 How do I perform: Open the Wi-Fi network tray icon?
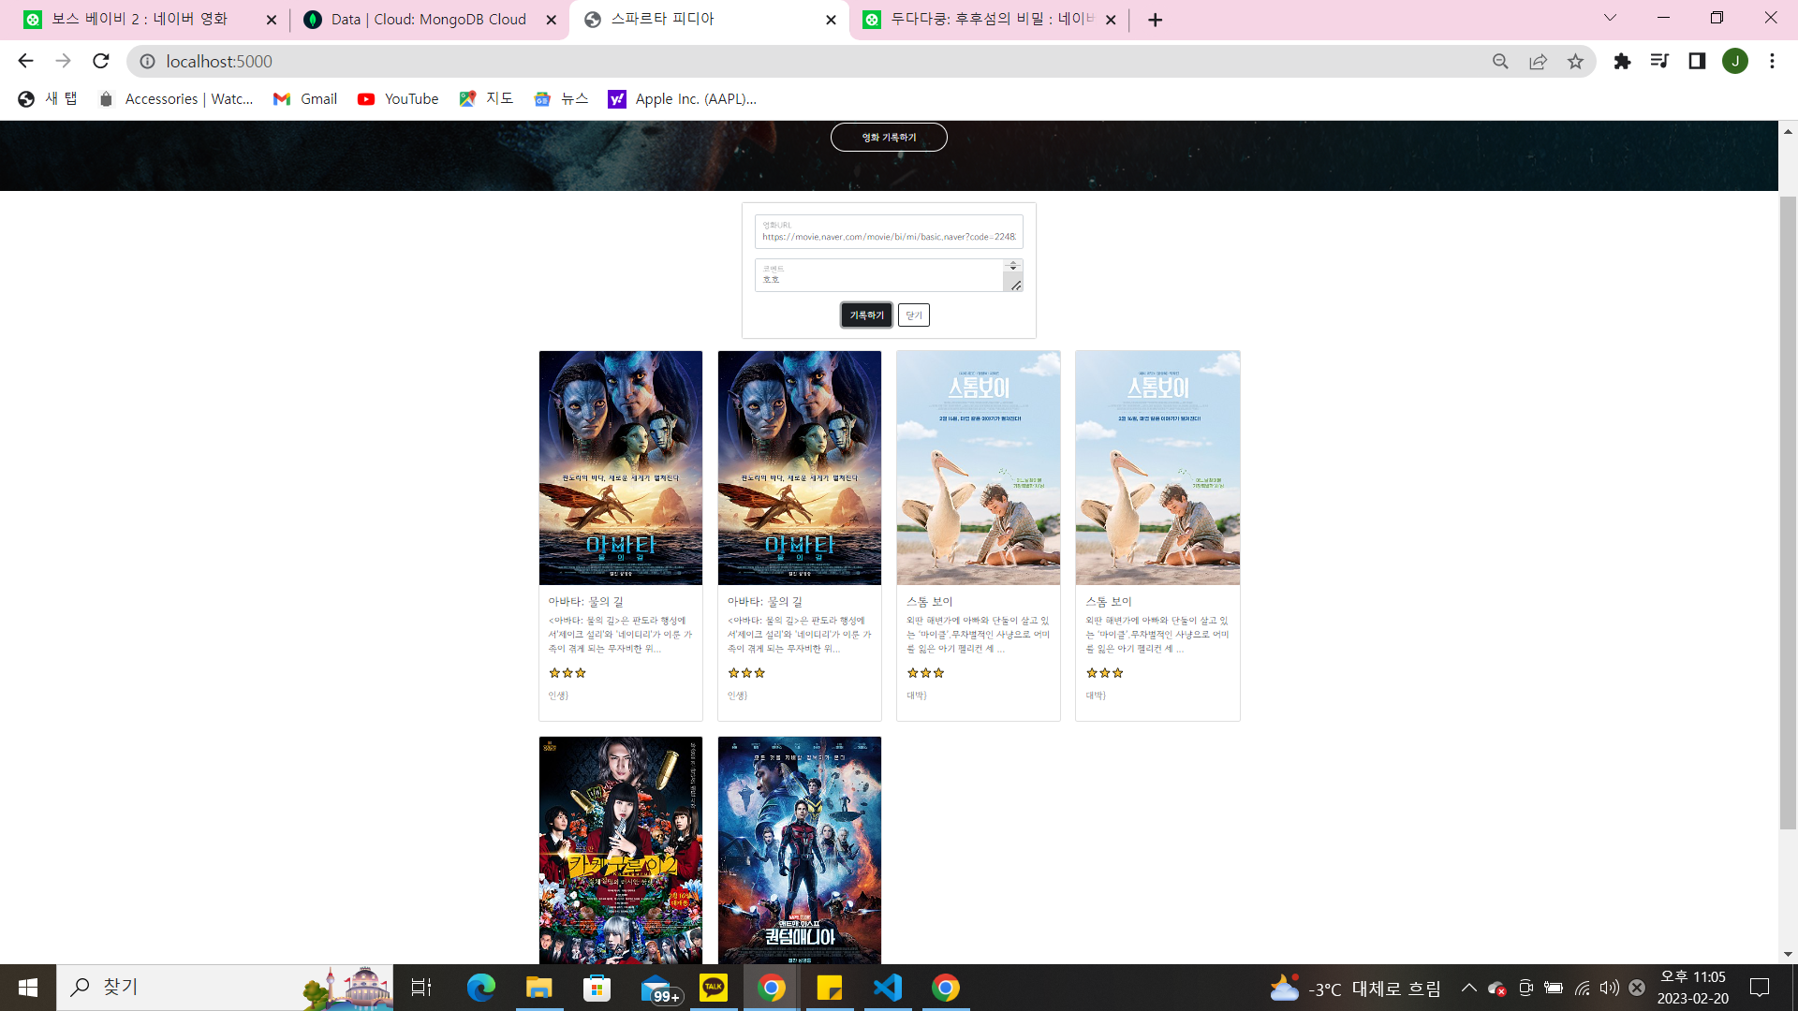point(1583,988)
